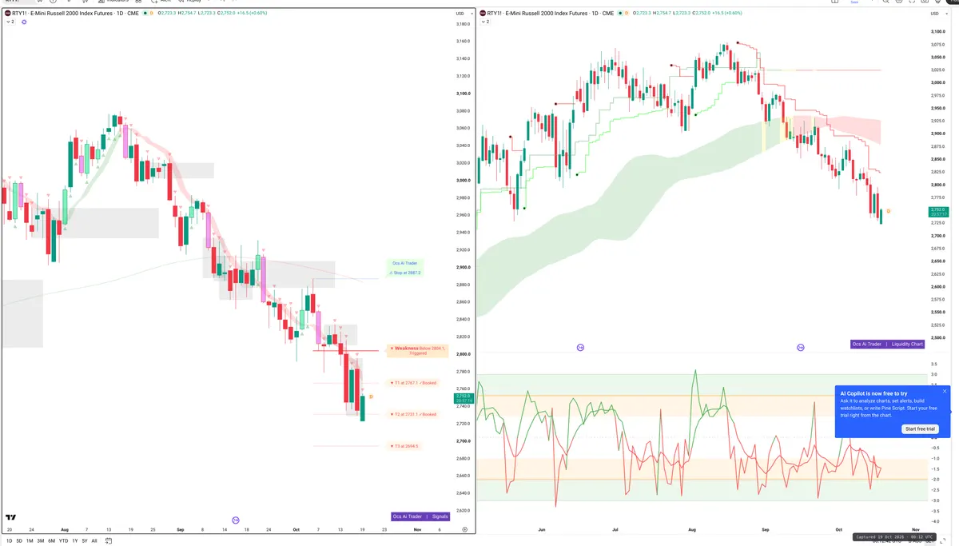Select 1D date range

point(9,541)
